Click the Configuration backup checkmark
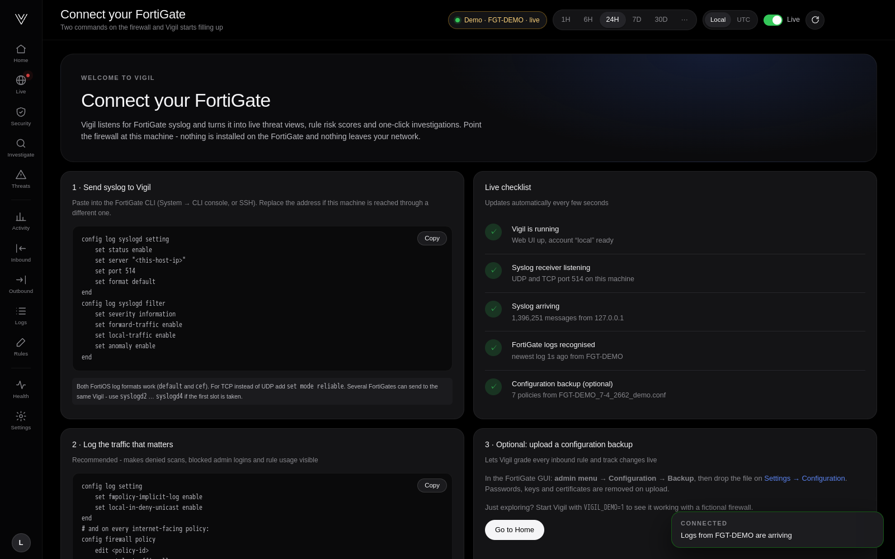Image resolution: width=895 pixels, height=559 pixels. (493, 387)
